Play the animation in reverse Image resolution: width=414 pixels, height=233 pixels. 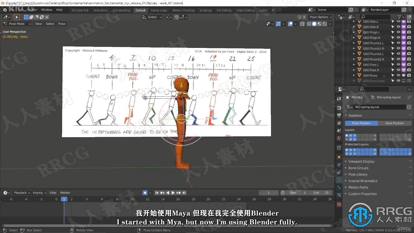click(168, 193)
